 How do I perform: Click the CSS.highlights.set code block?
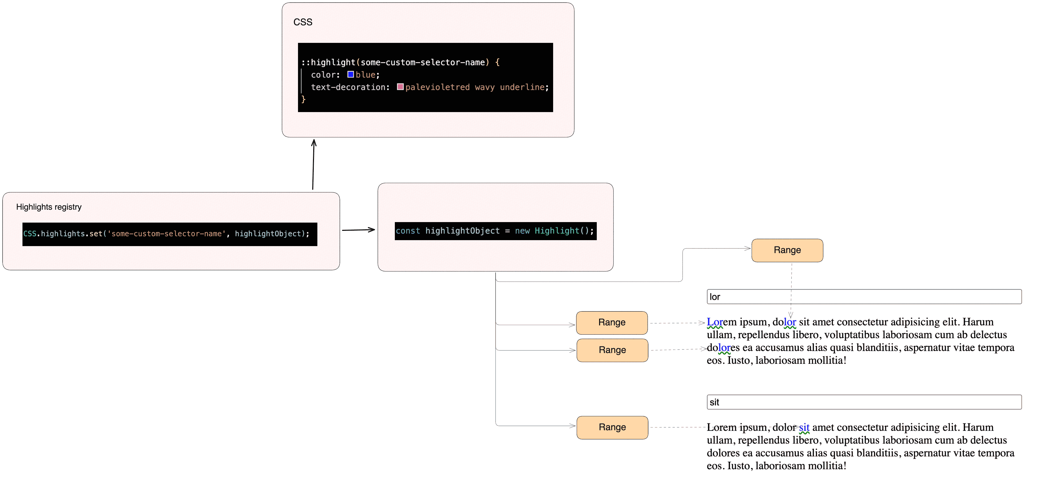pos(170,234)
